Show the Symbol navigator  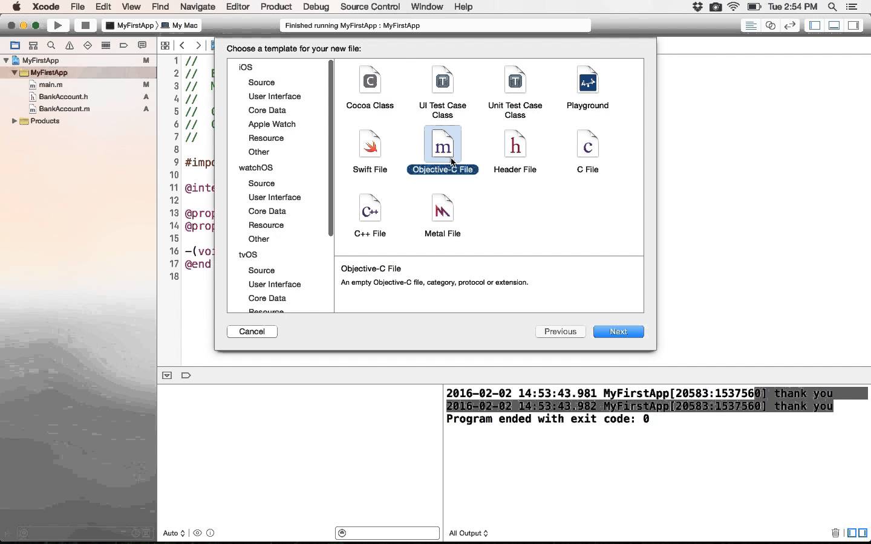(33, 45)
